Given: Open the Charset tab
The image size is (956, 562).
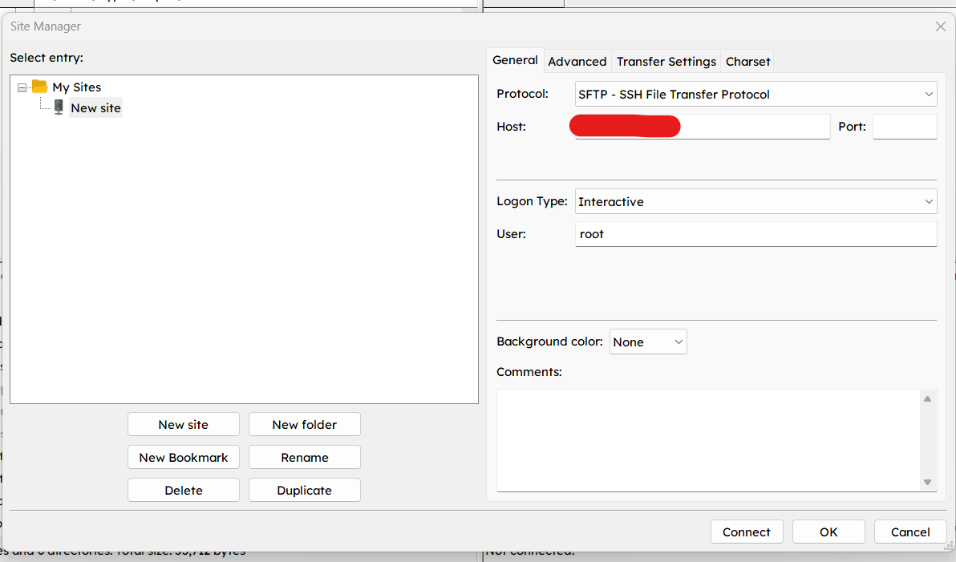Looking at the screenshot, I should 747,61.
